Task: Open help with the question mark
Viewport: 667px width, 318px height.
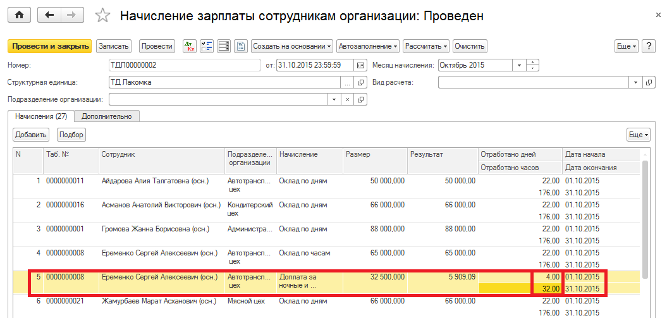Action: point(648,46)
